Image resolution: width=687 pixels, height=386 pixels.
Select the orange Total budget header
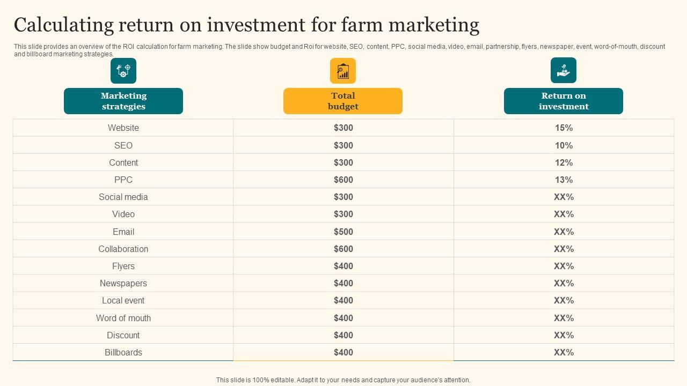tap(343, 101)
